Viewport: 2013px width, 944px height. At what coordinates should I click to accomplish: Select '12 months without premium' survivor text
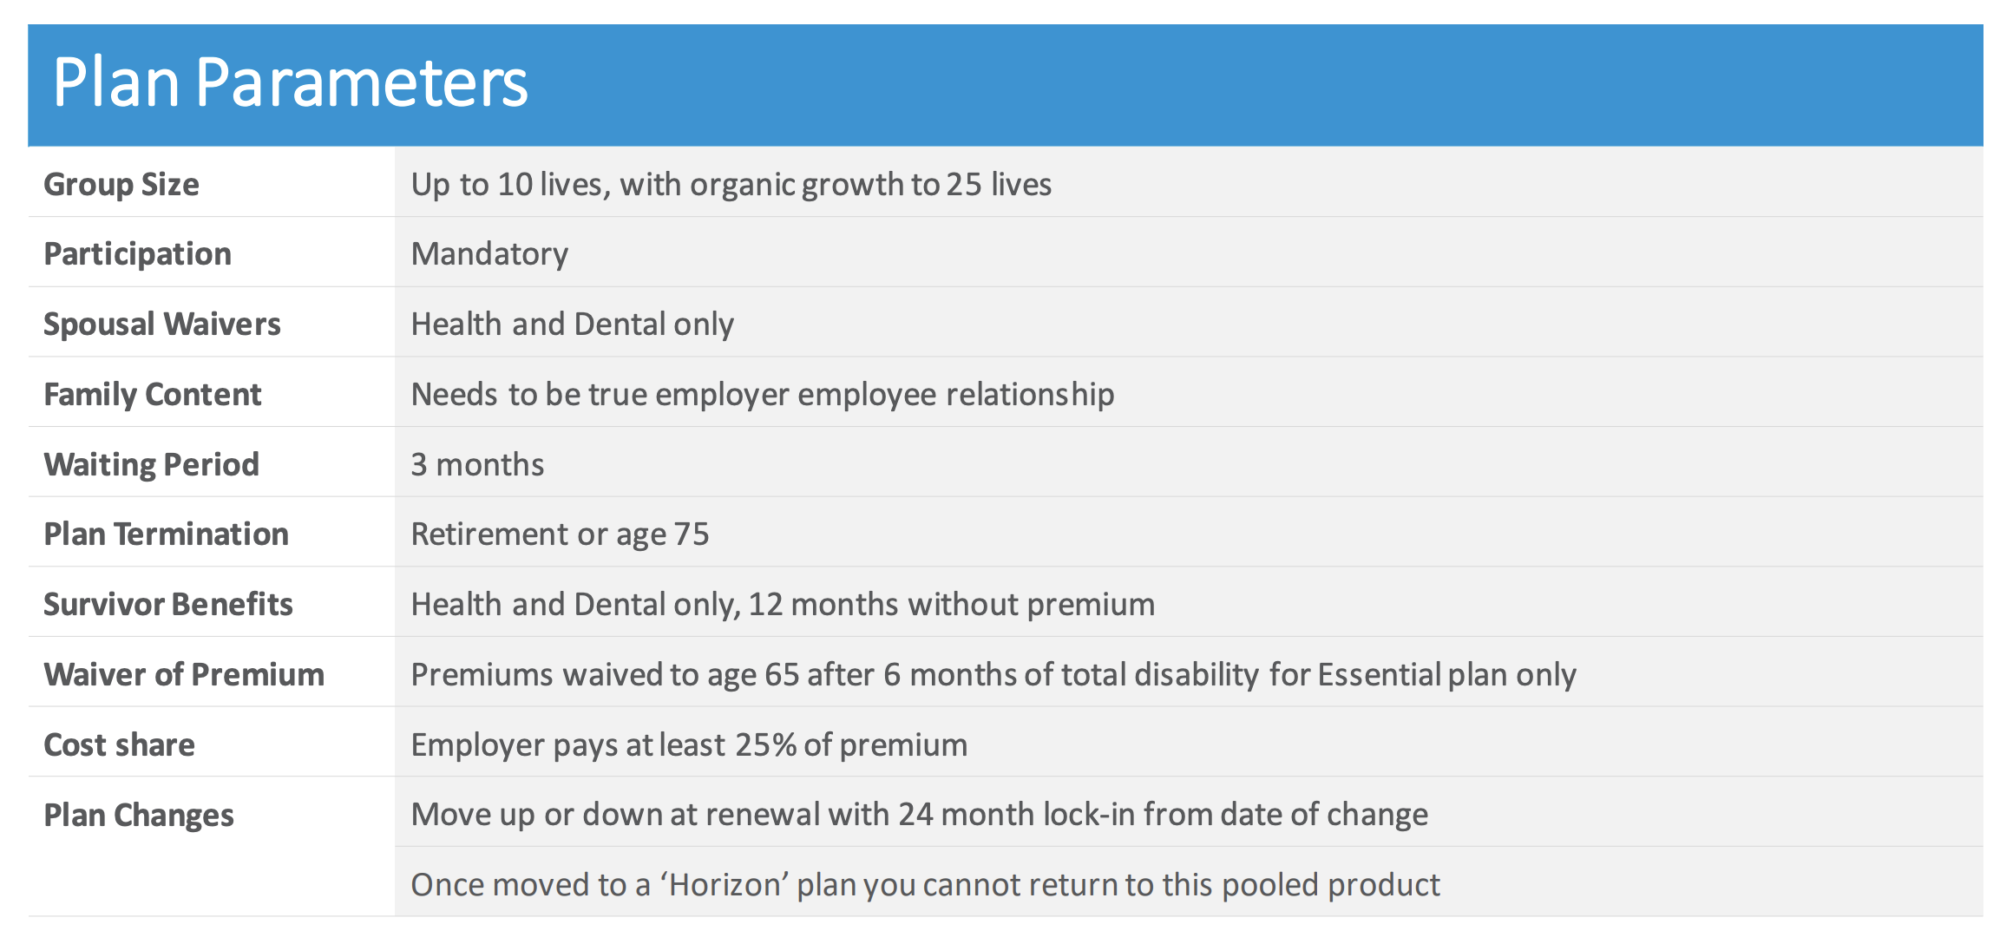tap(952, 604)
